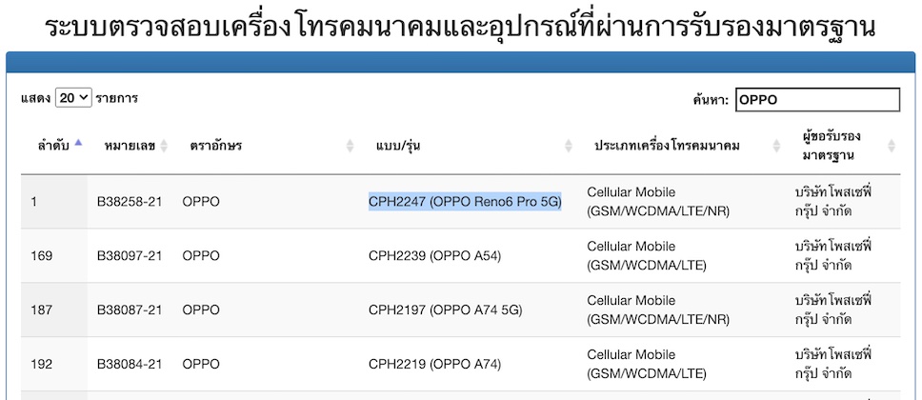Click model CPH2219 (OPPO A74)

coord(434,364)
